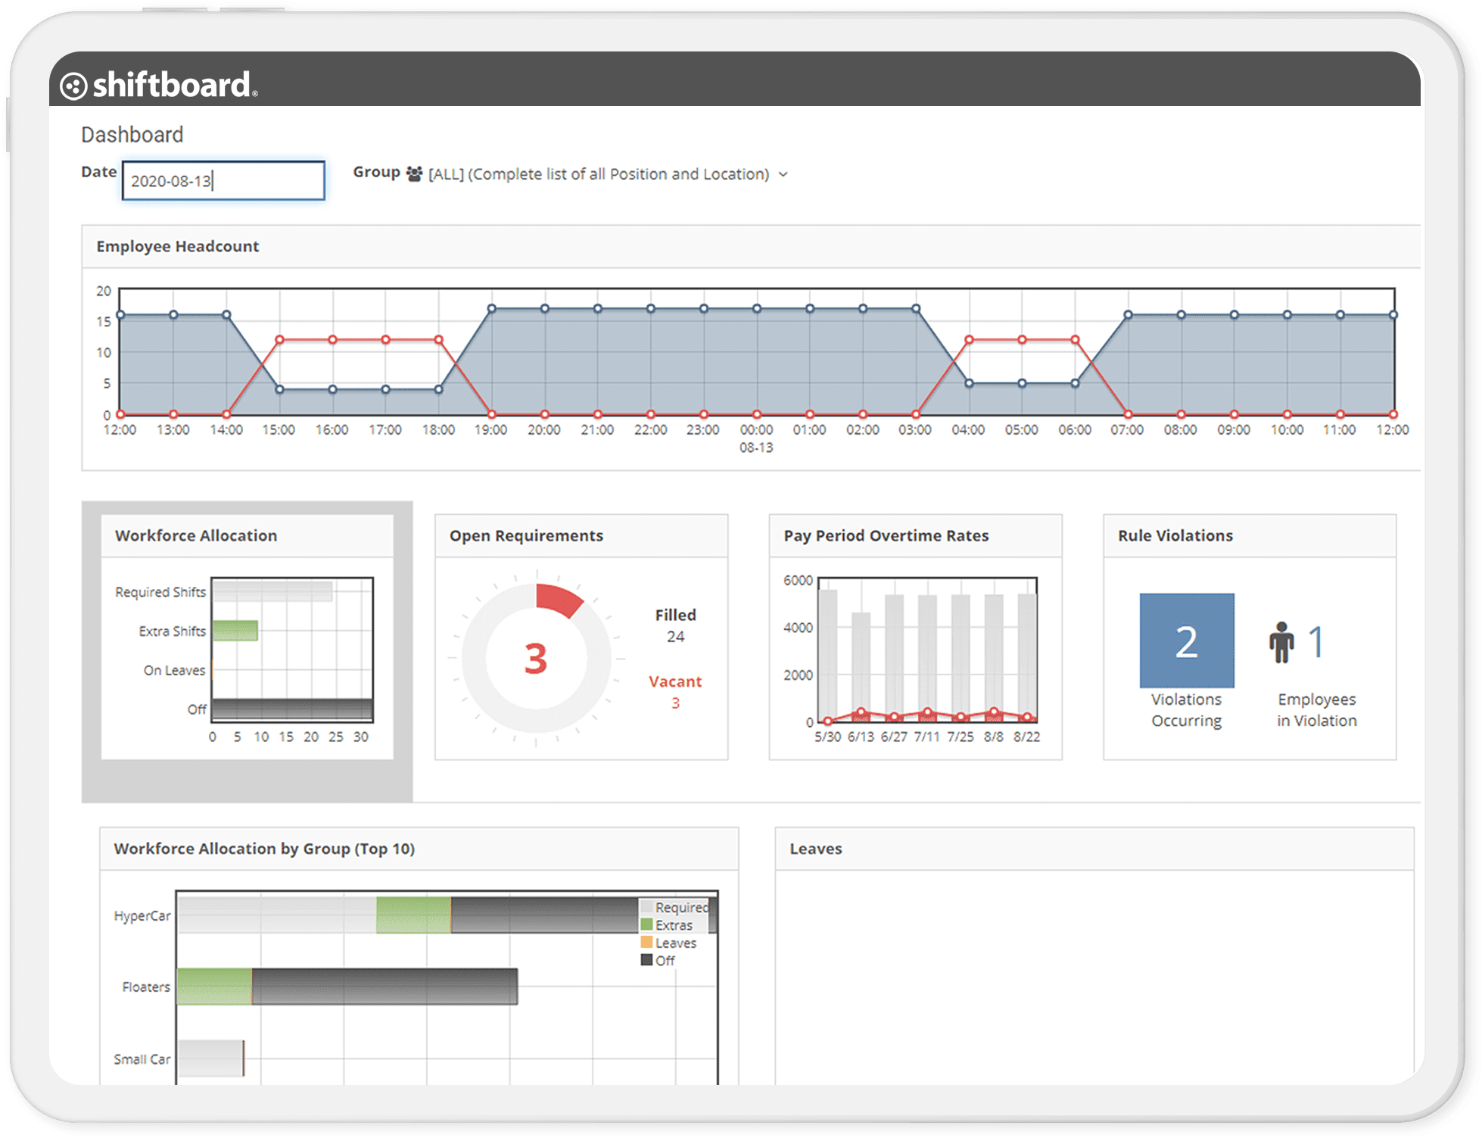Click the 00:00 08-13 axis label

tap(756, 438)
